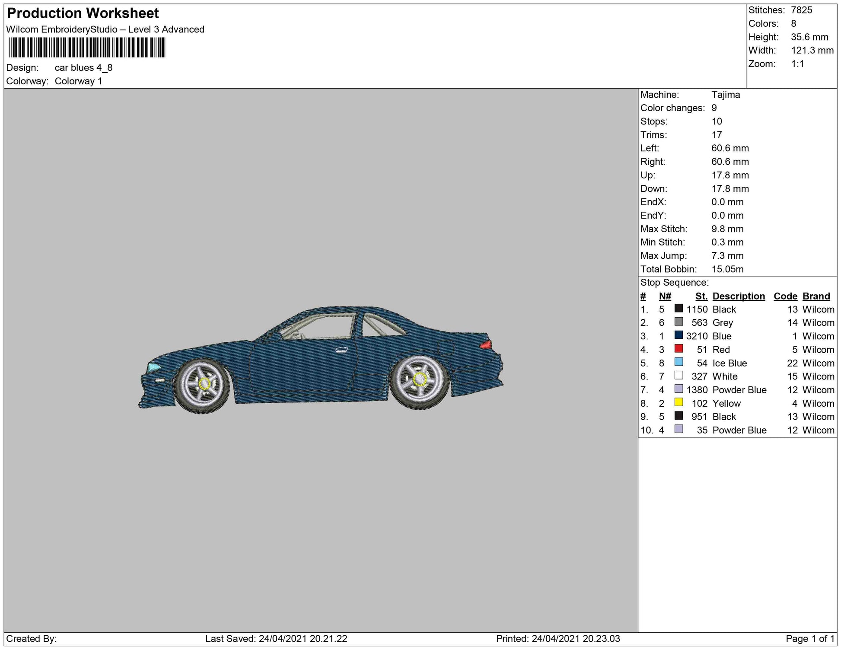Screen dimensions: 841x647
Task: Click the Ice Blue color swatch
Action: (679, 362)
